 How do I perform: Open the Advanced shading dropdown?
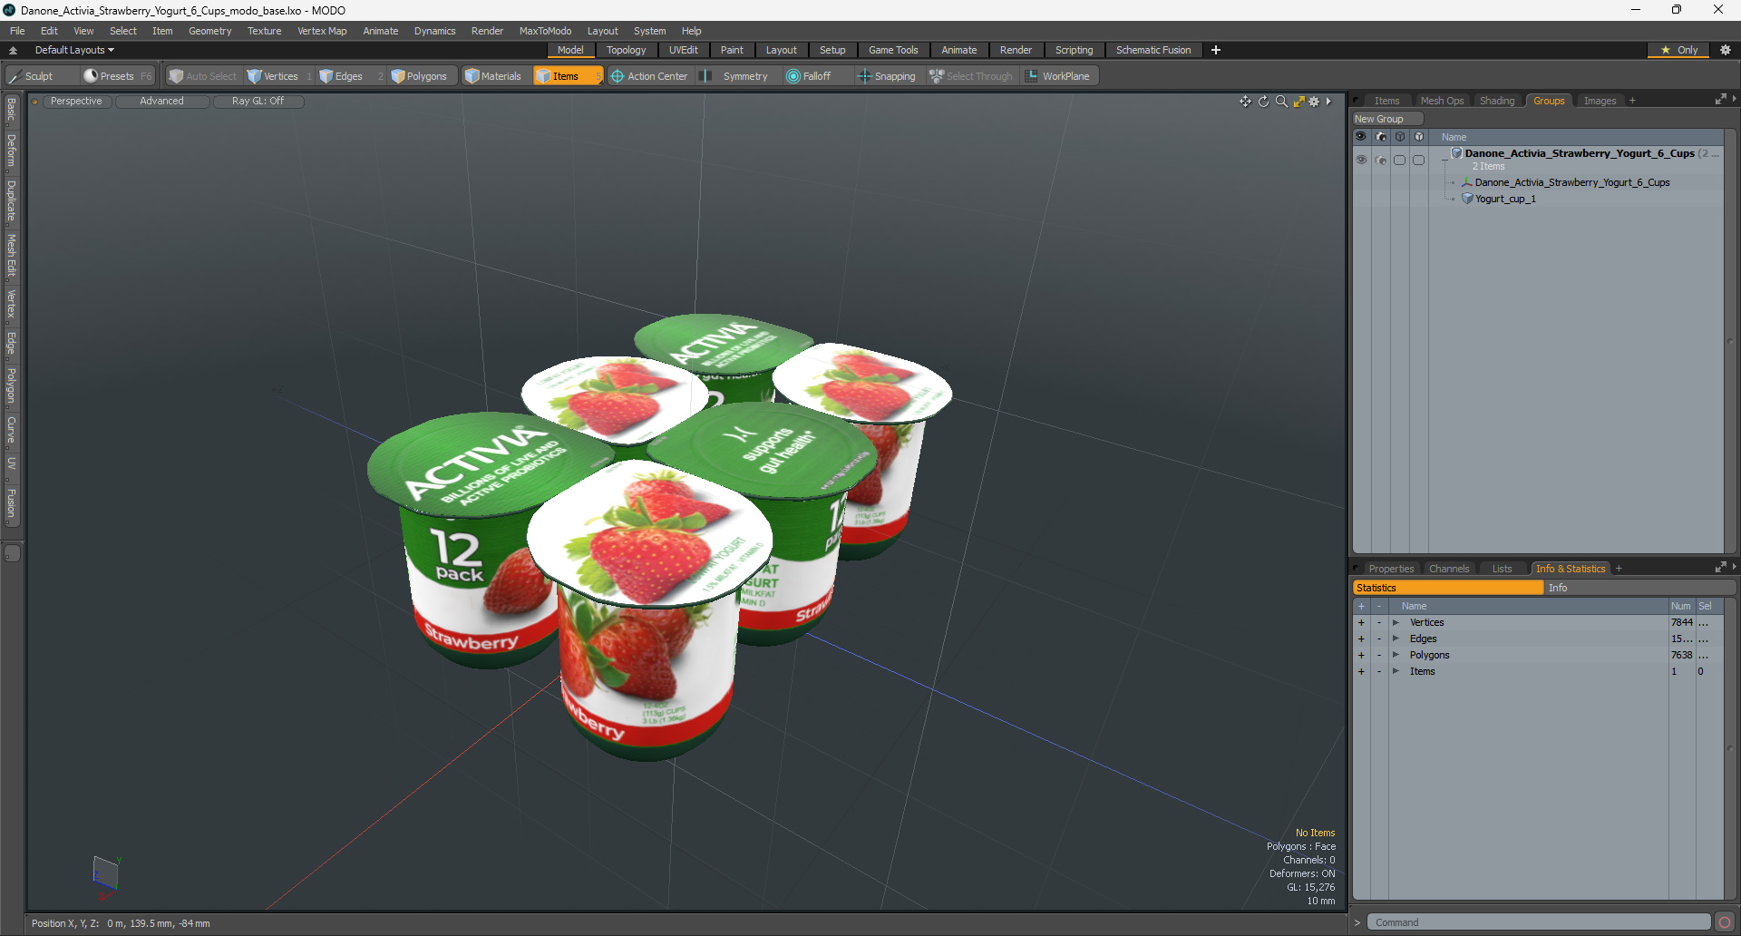tap(161, 102)
